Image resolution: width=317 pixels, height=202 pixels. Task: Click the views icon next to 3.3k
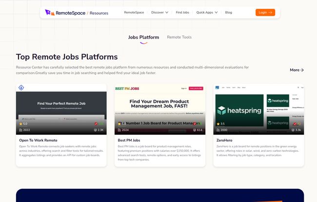pos(293,130)
